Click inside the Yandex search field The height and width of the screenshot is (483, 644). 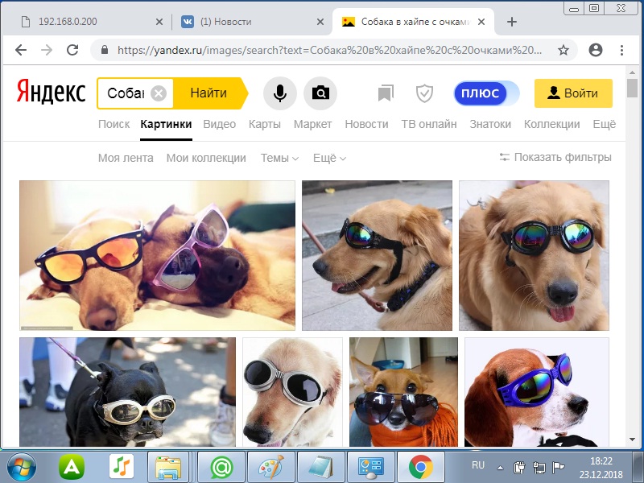click(126, 93)
